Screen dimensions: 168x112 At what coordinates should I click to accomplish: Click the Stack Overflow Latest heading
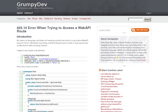click(x=112, y=70)
